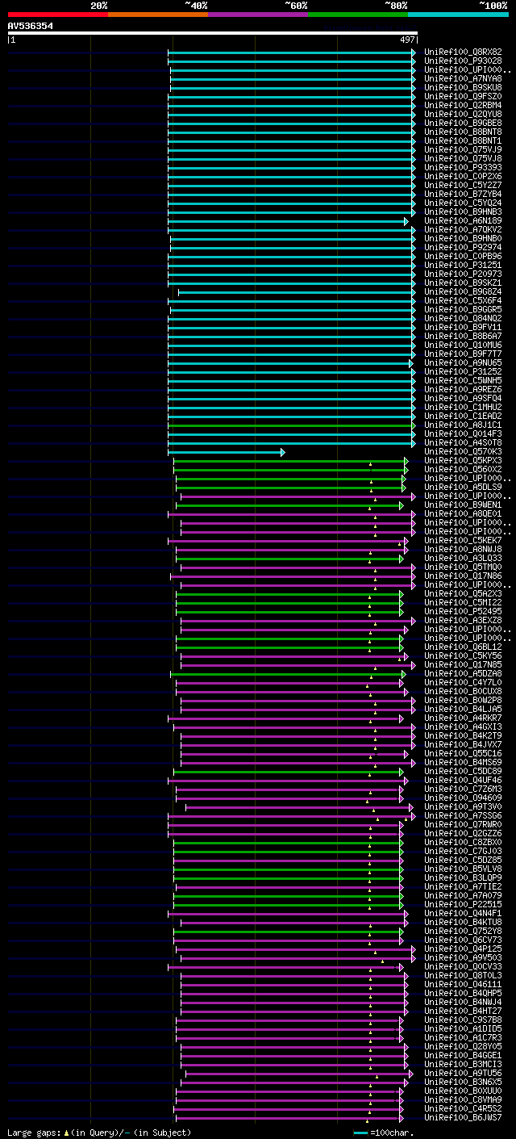Click the green ~80% identity legend segment
The width and height of the screenshot is (516, 1139).
pos(358,14)
